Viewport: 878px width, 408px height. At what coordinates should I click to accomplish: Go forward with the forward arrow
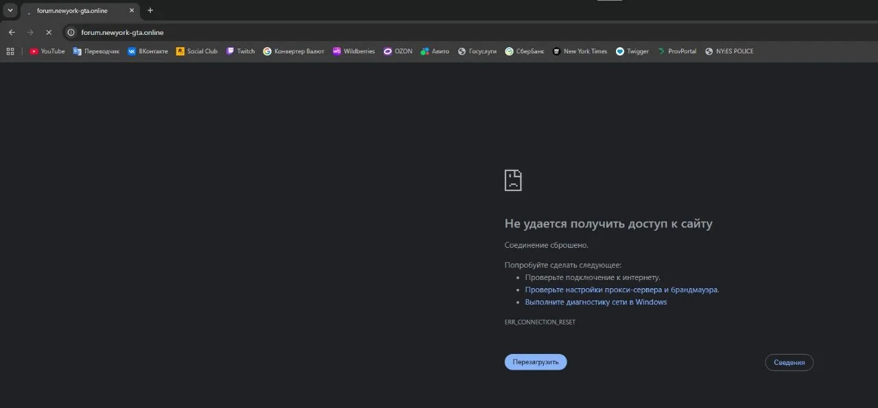[x=30, y=32]
